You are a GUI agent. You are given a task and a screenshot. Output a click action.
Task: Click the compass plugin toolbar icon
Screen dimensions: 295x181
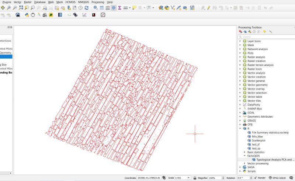[103, 15]
